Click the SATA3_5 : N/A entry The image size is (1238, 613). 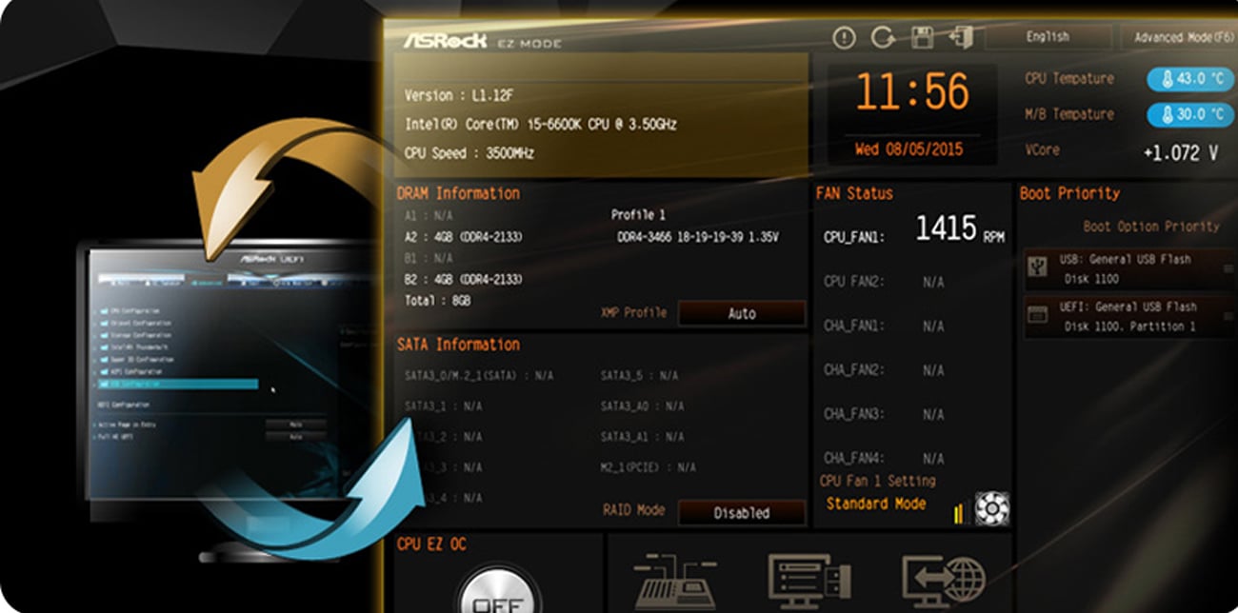pos(639,376)
